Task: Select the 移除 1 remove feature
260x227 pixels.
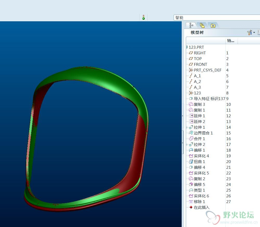Action: click(x=199, y=202)
